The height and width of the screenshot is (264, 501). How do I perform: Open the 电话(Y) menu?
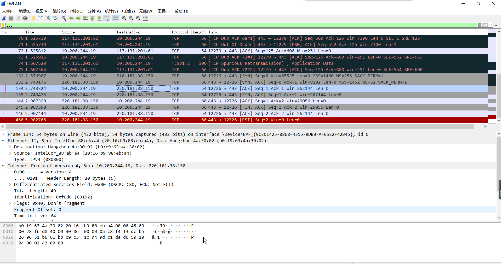pos(128,11)
